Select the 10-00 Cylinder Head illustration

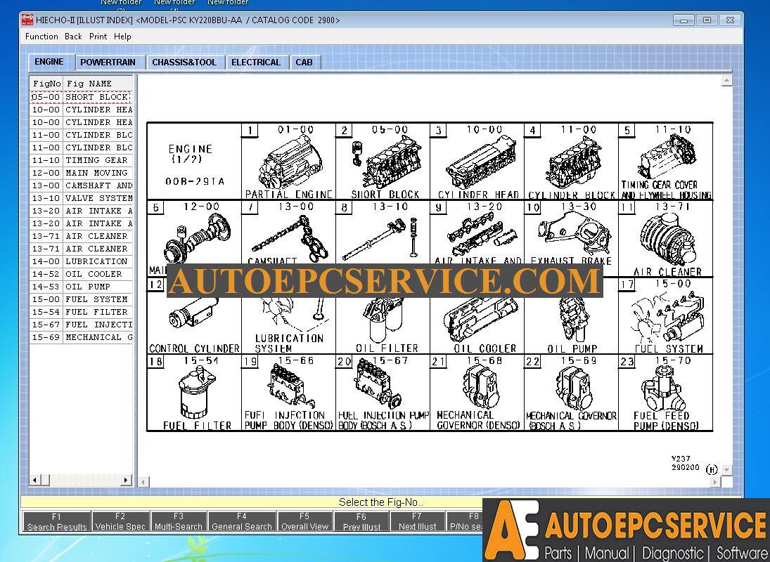coord(477,162)
